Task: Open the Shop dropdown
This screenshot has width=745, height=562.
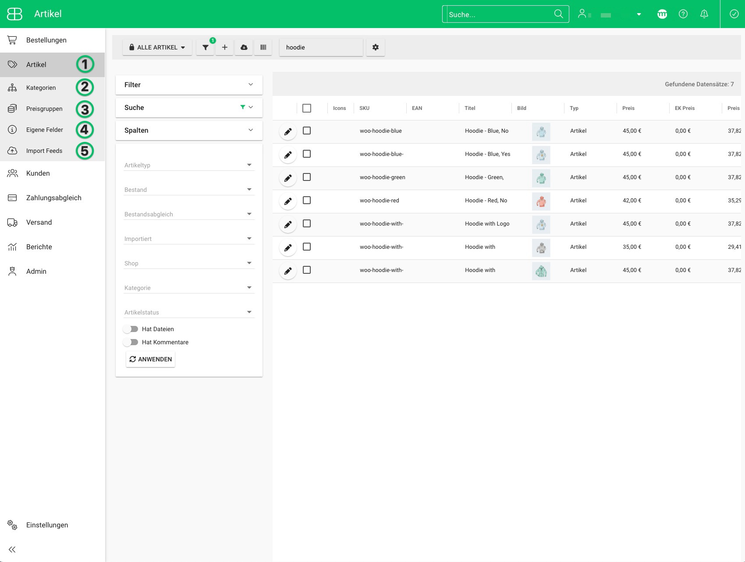Action: pyautogui.click(x=189, y=263)
